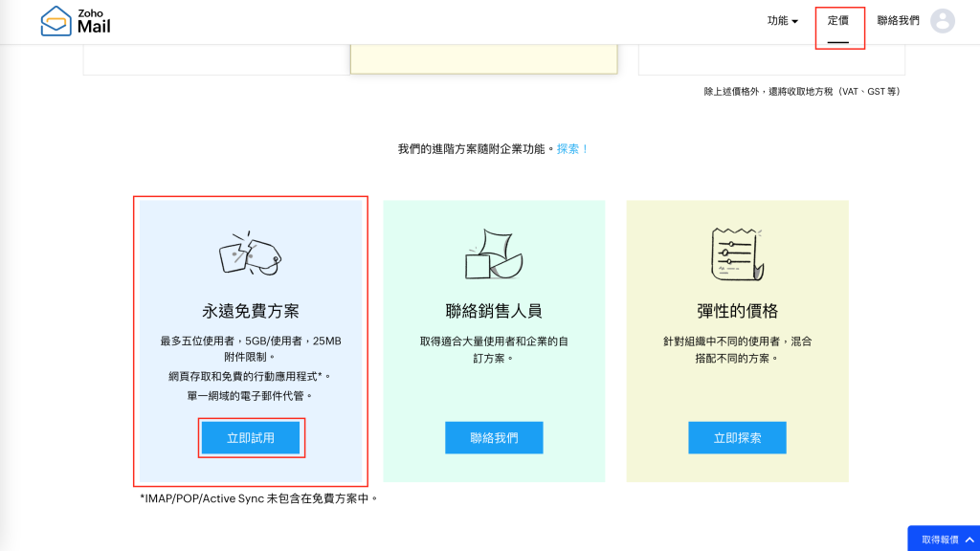This screenshot has height=551, width=980.
Task: Select the 彈性的價格 card title
Action: pyautogui.click(x=738, y=311)
